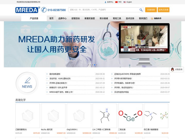This screenshot has height=139, width=185.
Task: Click the 高端化学 section heading
Action: (x=21, y=100)
